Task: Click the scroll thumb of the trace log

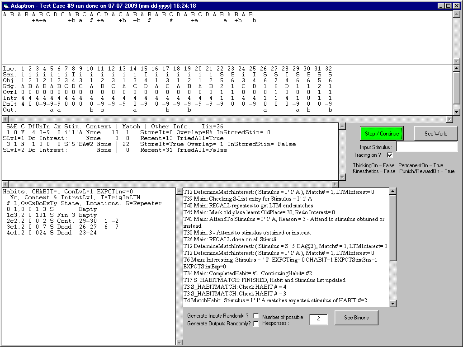Action: [x=393, y=228]
